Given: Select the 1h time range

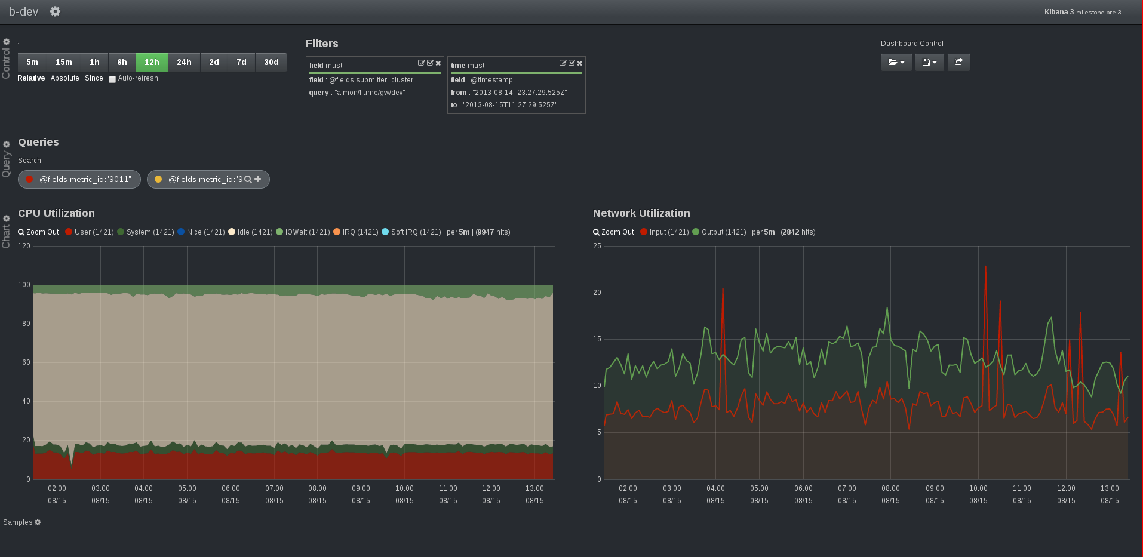Looking at the screenshot, I should (94, 62).
